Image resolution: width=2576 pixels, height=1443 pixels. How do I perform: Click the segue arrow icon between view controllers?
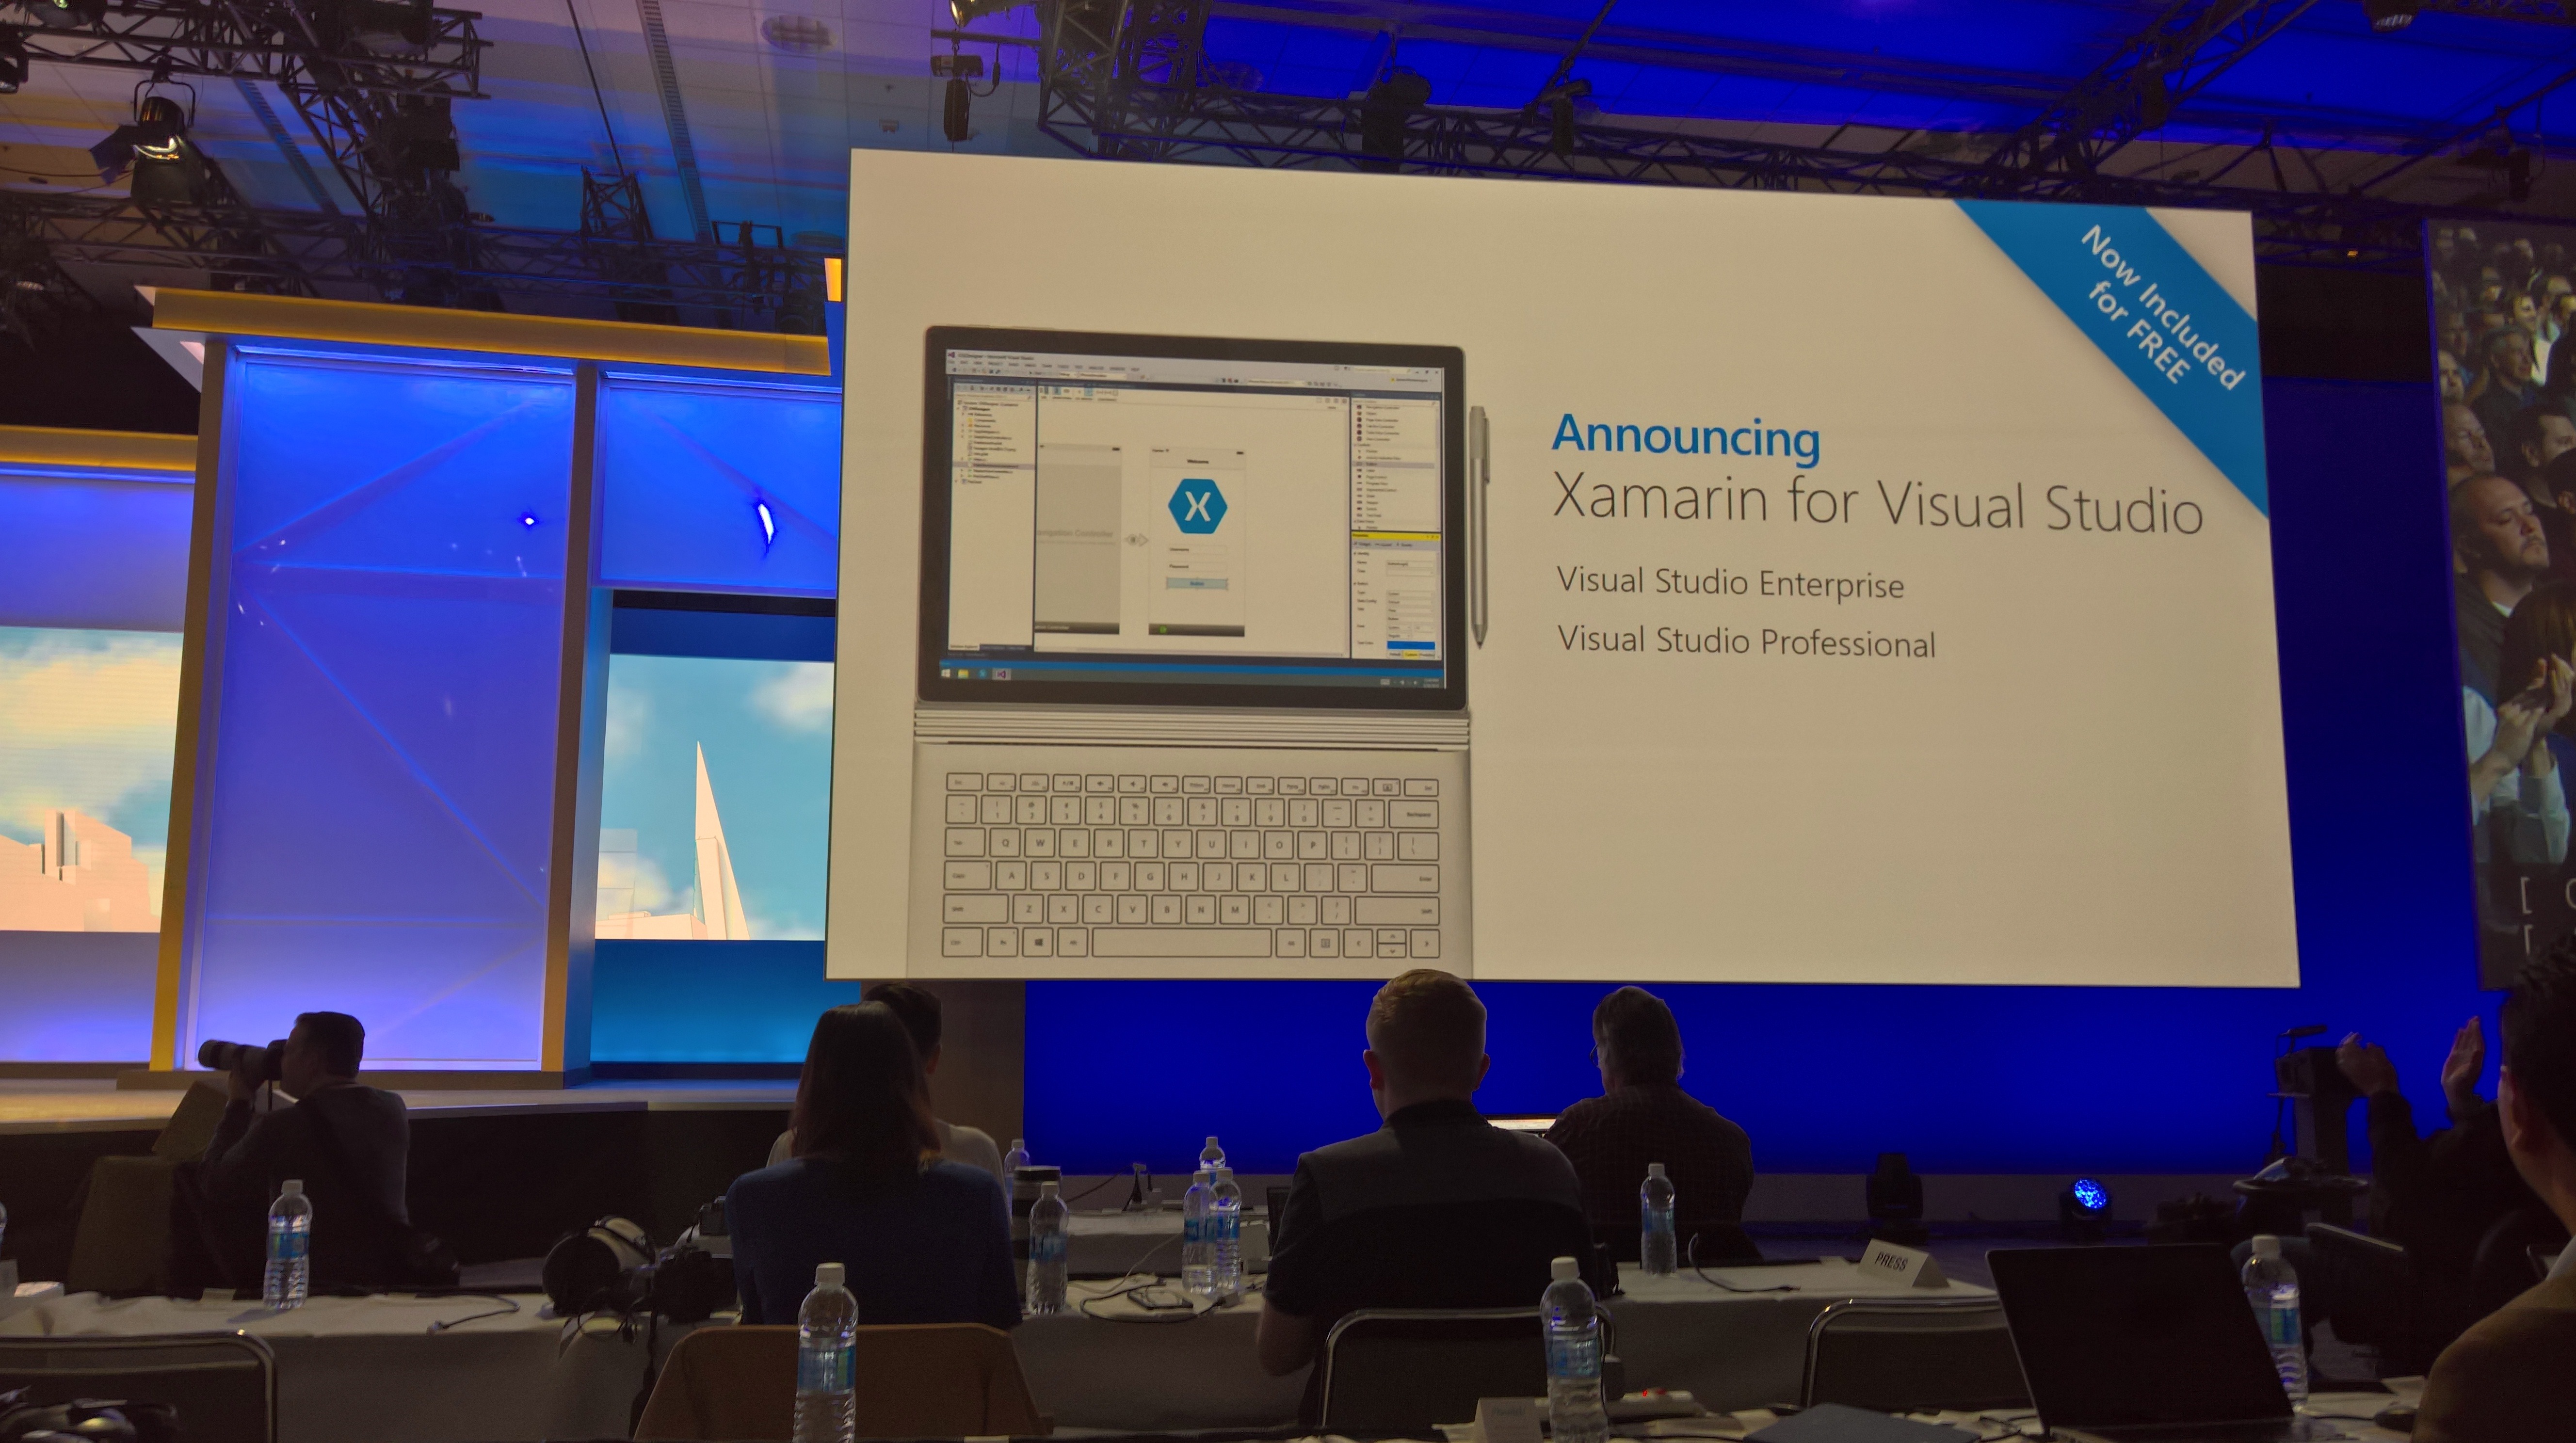[x=1135, y=540]
